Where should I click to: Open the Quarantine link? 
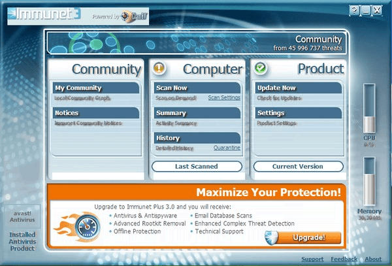point(227,148)
